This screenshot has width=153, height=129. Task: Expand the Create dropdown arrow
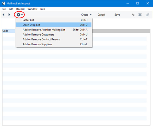tap(91, 15)
